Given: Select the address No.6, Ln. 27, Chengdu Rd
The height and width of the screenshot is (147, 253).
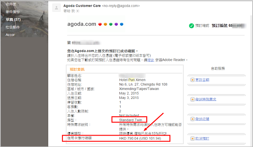Looking at the screenshot, I should coord(143,84).
